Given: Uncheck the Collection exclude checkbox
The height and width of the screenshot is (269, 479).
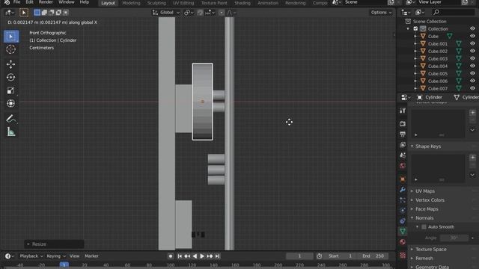Looking at the screenshot, I should tap(415, 28).
